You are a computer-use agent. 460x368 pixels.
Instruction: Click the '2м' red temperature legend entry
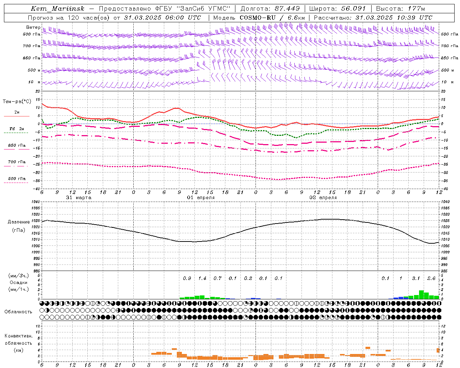pyautogui.click(x=17, y=112)
